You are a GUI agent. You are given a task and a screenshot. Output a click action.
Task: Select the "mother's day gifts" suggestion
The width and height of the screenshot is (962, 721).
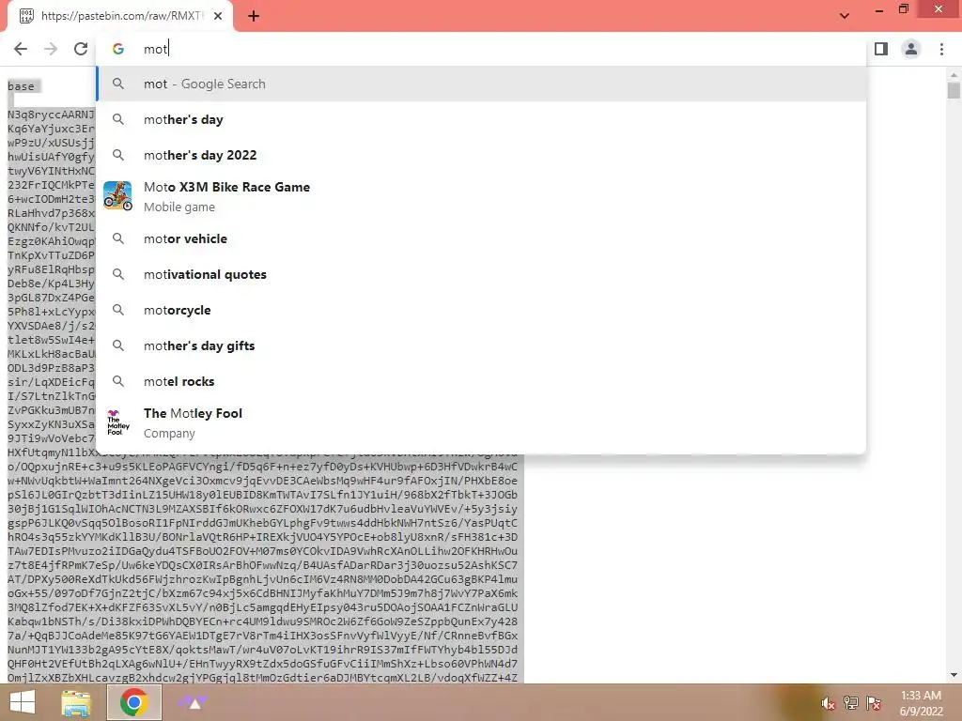click(482, 345)
